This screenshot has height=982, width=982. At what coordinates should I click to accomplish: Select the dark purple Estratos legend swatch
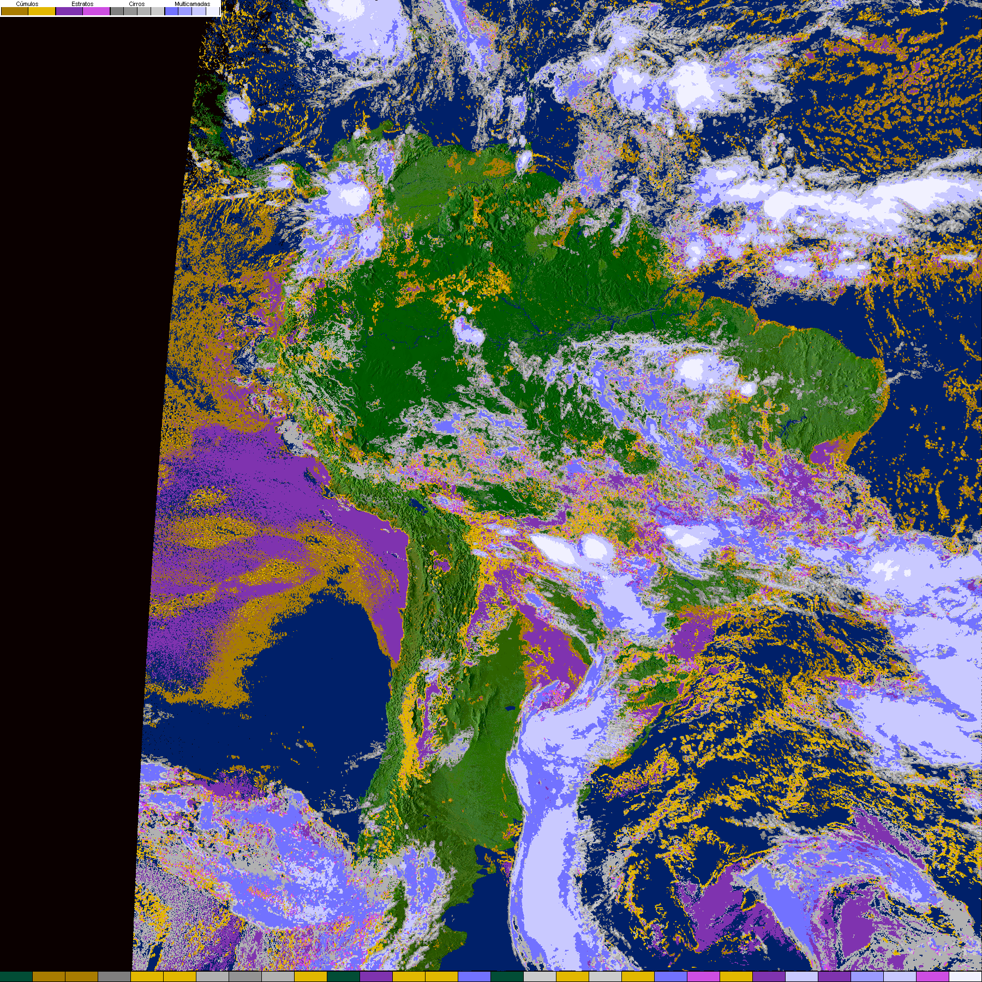tap(69, 11)
